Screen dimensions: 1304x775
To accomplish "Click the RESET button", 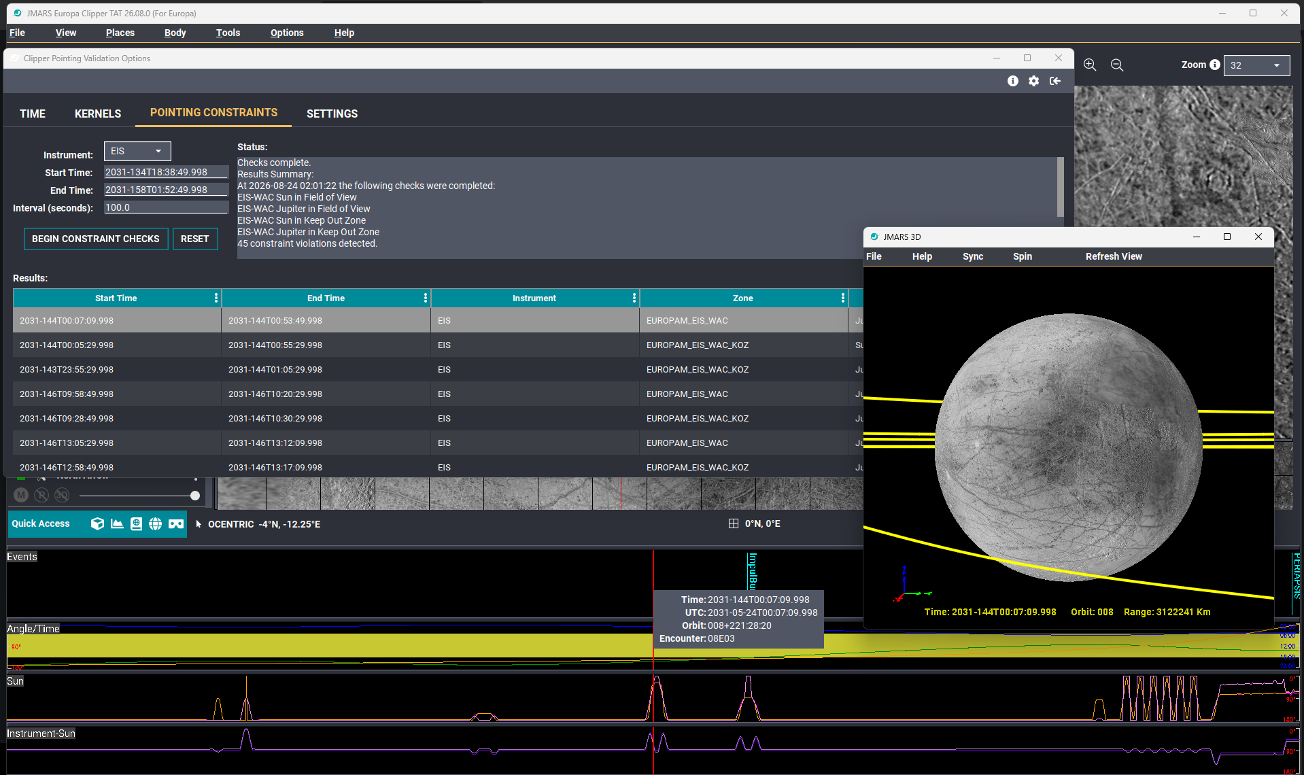I will click(195, 239).
